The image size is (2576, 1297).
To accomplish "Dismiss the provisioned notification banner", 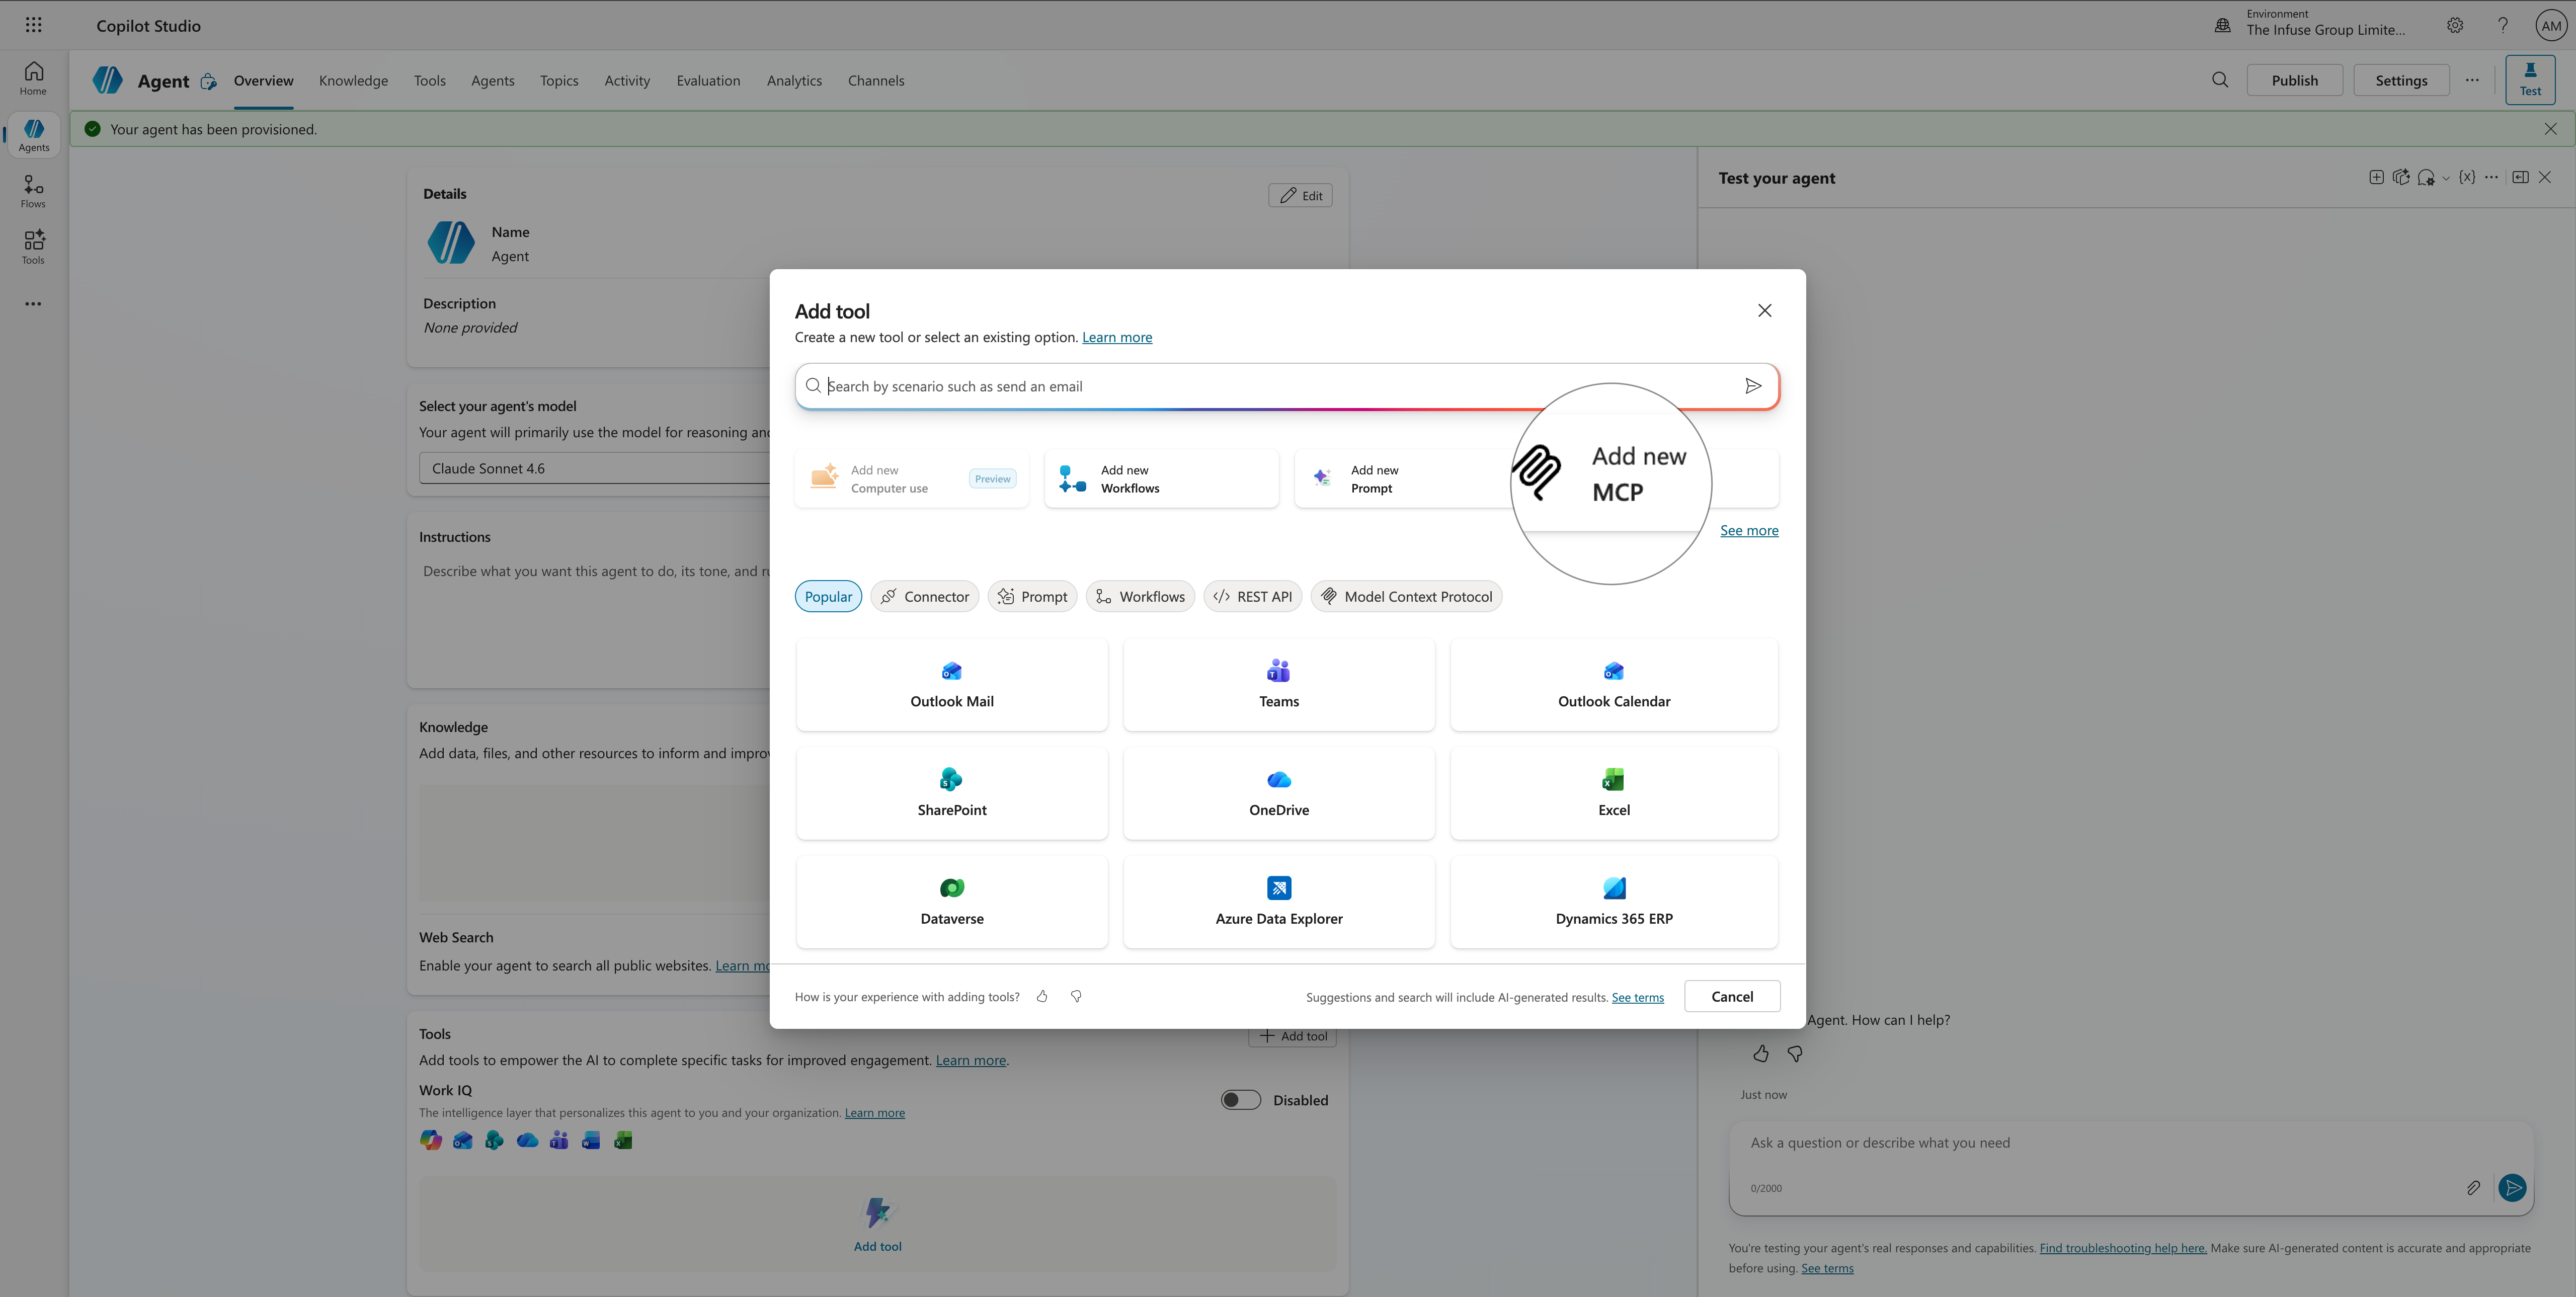I will (x=2551, y=129).
